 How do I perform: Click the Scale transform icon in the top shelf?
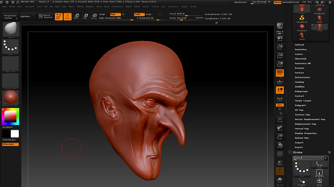[85, 16]
